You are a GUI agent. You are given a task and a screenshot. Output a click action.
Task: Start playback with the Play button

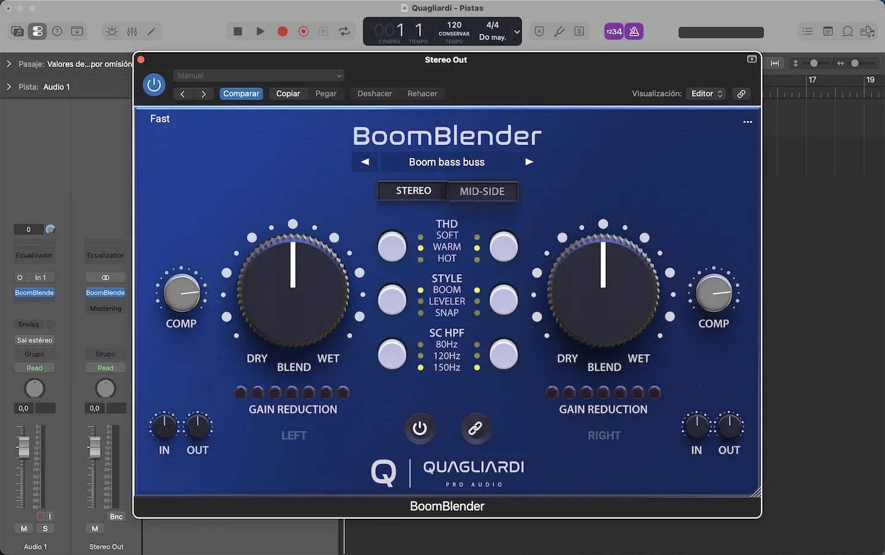point(260,31)
